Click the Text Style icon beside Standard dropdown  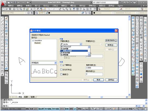coord(99,9)
